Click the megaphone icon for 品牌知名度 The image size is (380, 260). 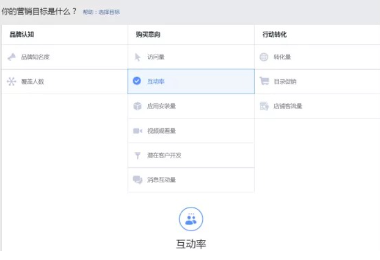coord(12,57)
